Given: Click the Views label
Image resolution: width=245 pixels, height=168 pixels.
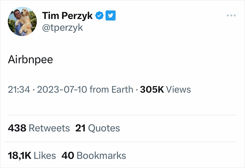Looking at the screenshot, I should [178, 90].
